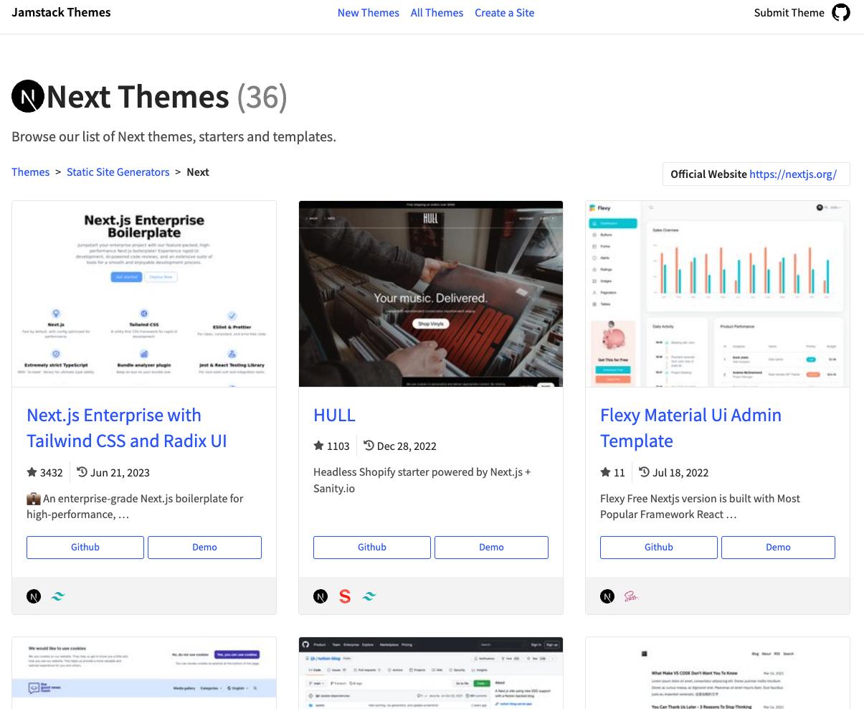Image resolution: width=864 pixels, height=709 pixels.
Task: Click the Next.js logo beside the heading
Action: pyautogui.click(x=28, y=96)
